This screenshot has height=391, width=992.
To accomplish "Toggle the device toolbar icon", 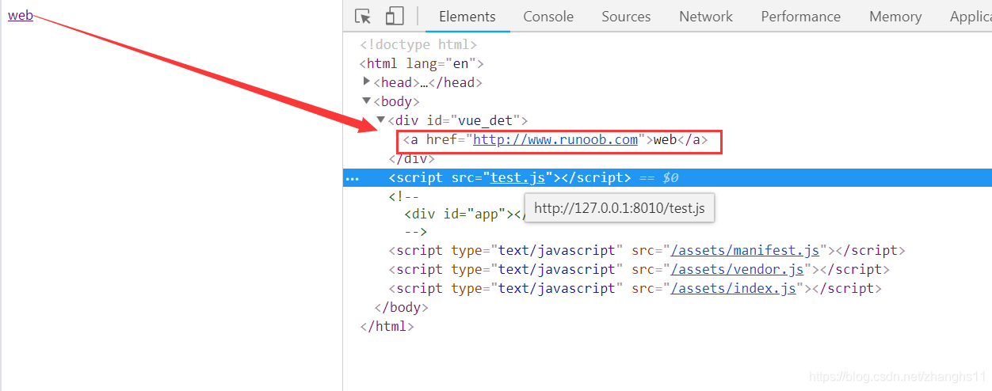I will coord(394,16).
